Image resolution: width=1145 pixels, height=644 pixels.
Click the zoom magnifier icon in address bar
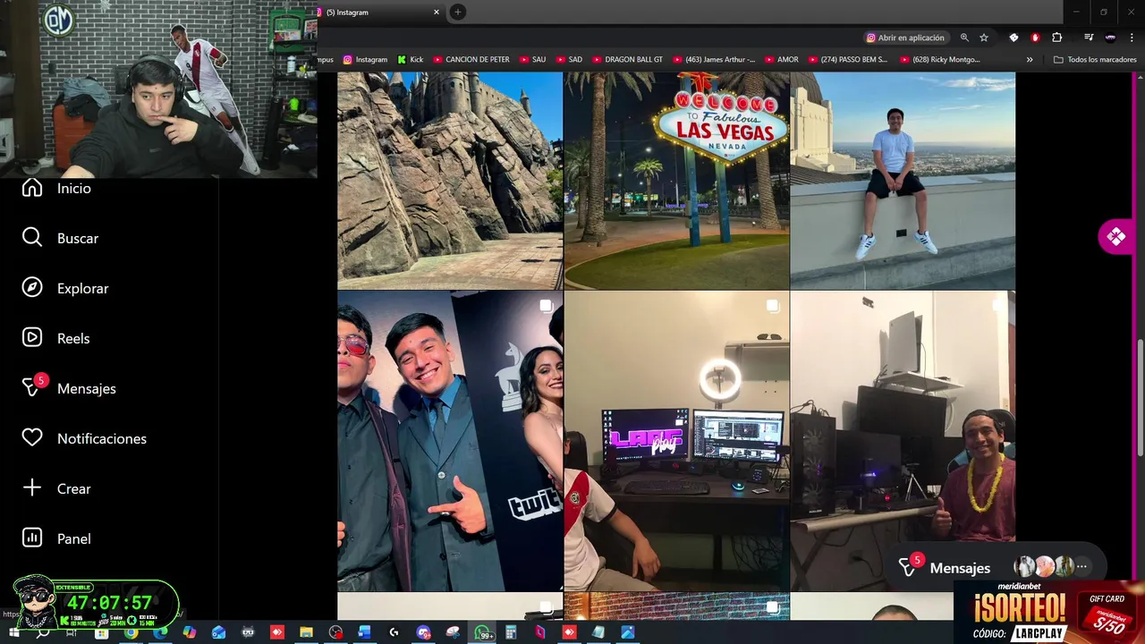pos(964,38)
